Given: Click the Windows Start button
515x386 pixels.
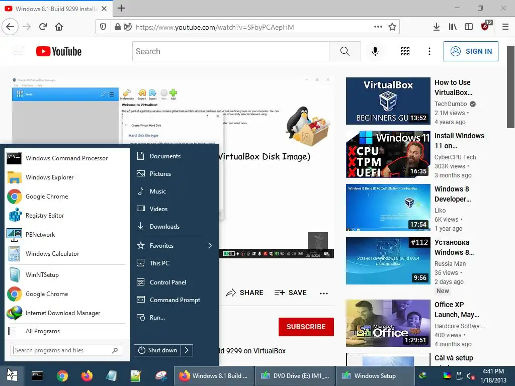Looking at the screenshot, I should 12,375.
